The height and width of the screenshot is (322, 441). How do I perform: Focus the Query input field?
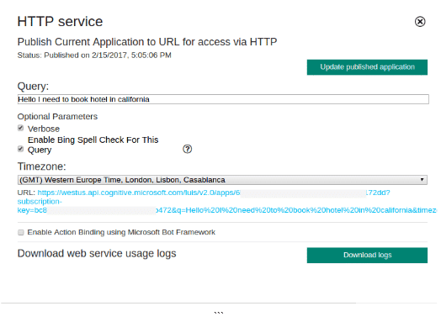click(223, 99)
